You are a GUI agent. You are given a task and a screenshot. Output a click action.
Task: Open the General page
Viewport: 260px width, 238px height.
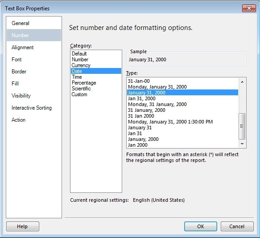click(34, 23)
